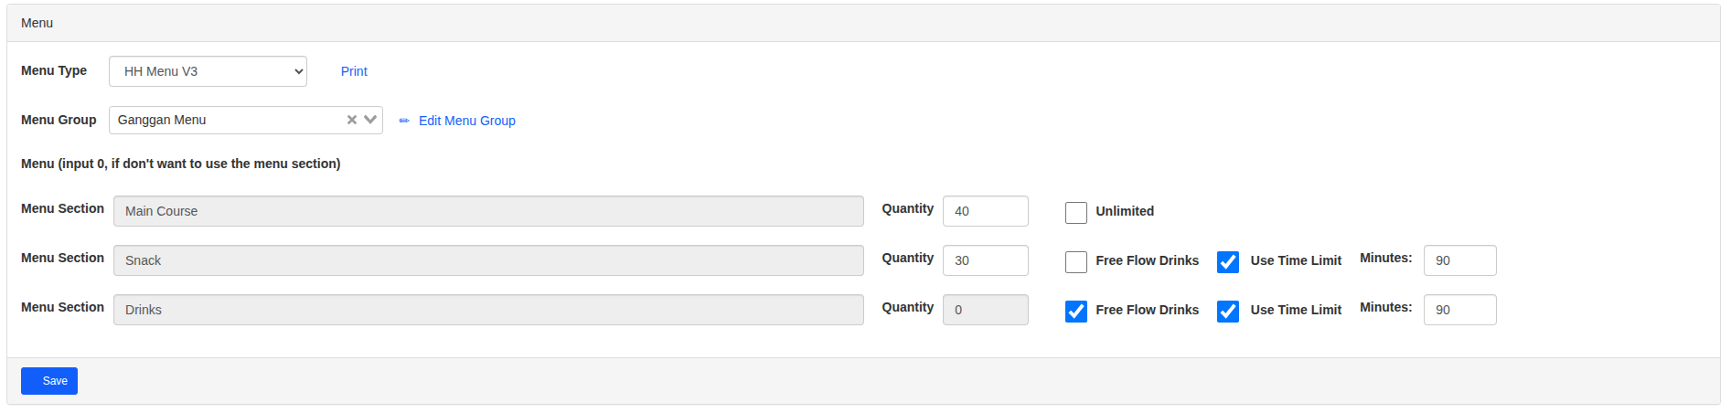Enable Free Flow Drinks for Snack section
The width and height of the screenshot is (1731, 413).
[x=1076, y=261]
